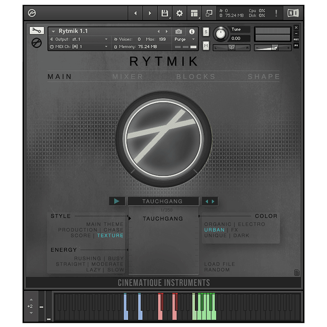The width and height of the screenshot is (327, 327).
Task: Enable the SCORE style filter
Action: (81, 235)
